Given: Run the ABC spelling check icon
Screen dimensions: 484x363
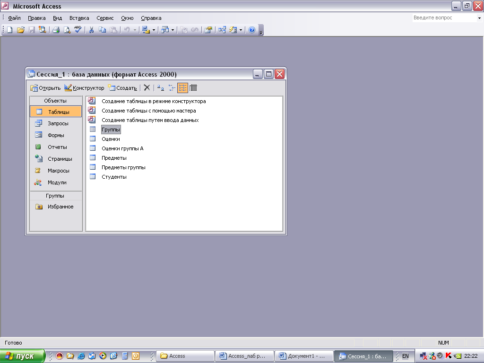Looking at the screenshot, I should (x=78, y=30).
